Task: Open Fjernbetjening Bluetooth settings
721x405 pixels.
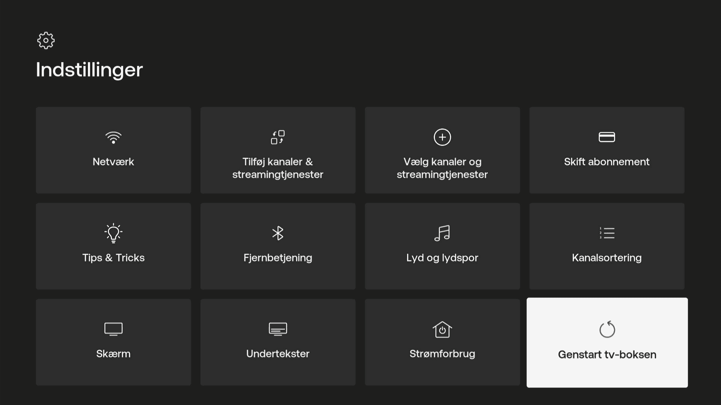Action: pos(277,246)
